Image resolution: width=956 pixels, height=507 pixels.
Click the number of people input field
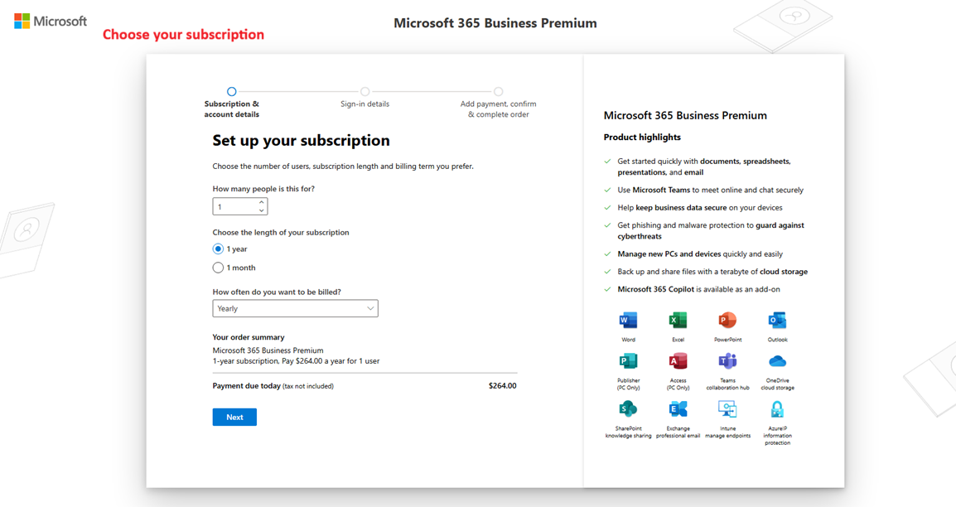coord(239,206)
